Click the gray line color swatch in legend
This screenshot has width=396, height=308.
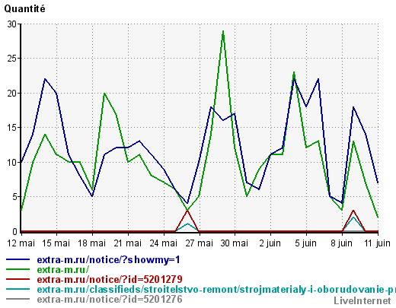[18, 299]
